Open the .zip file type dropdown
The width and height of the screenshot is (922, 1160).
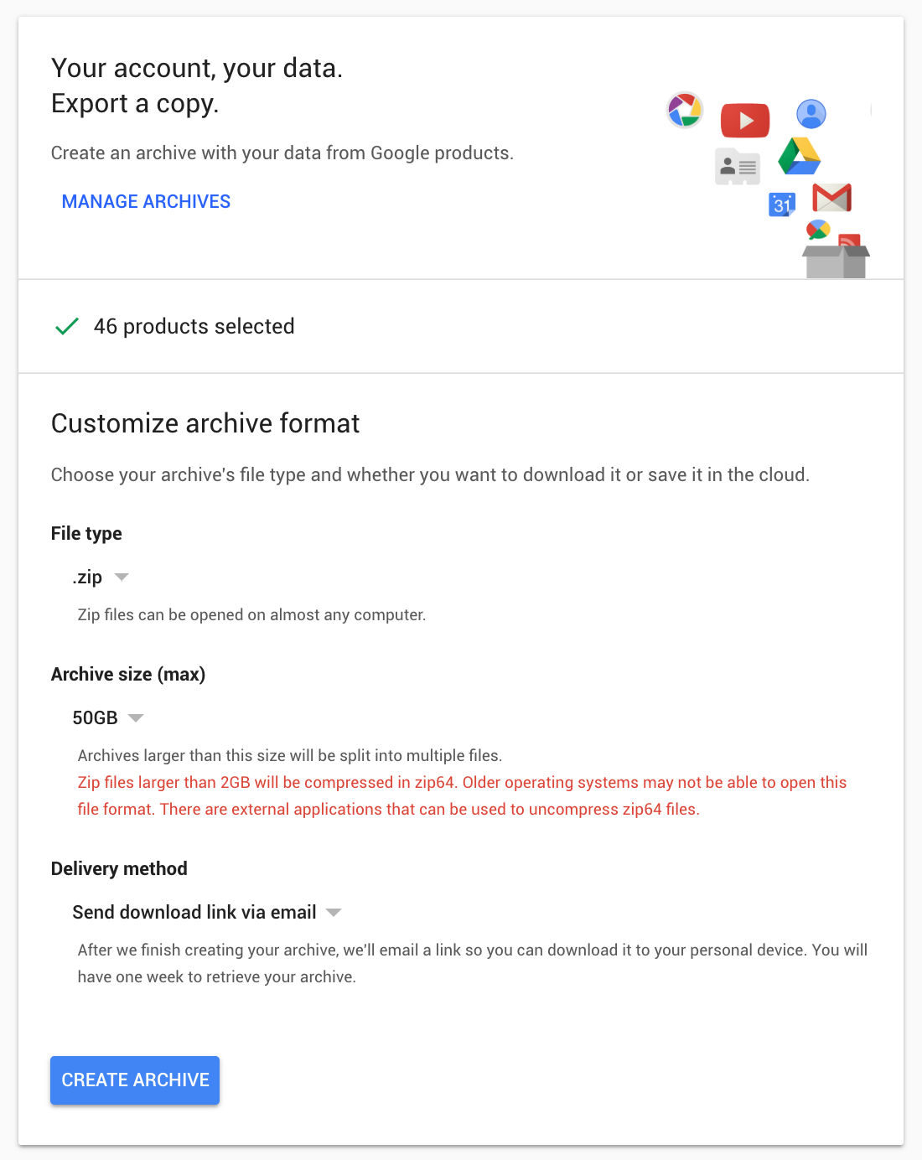(101, 577)
